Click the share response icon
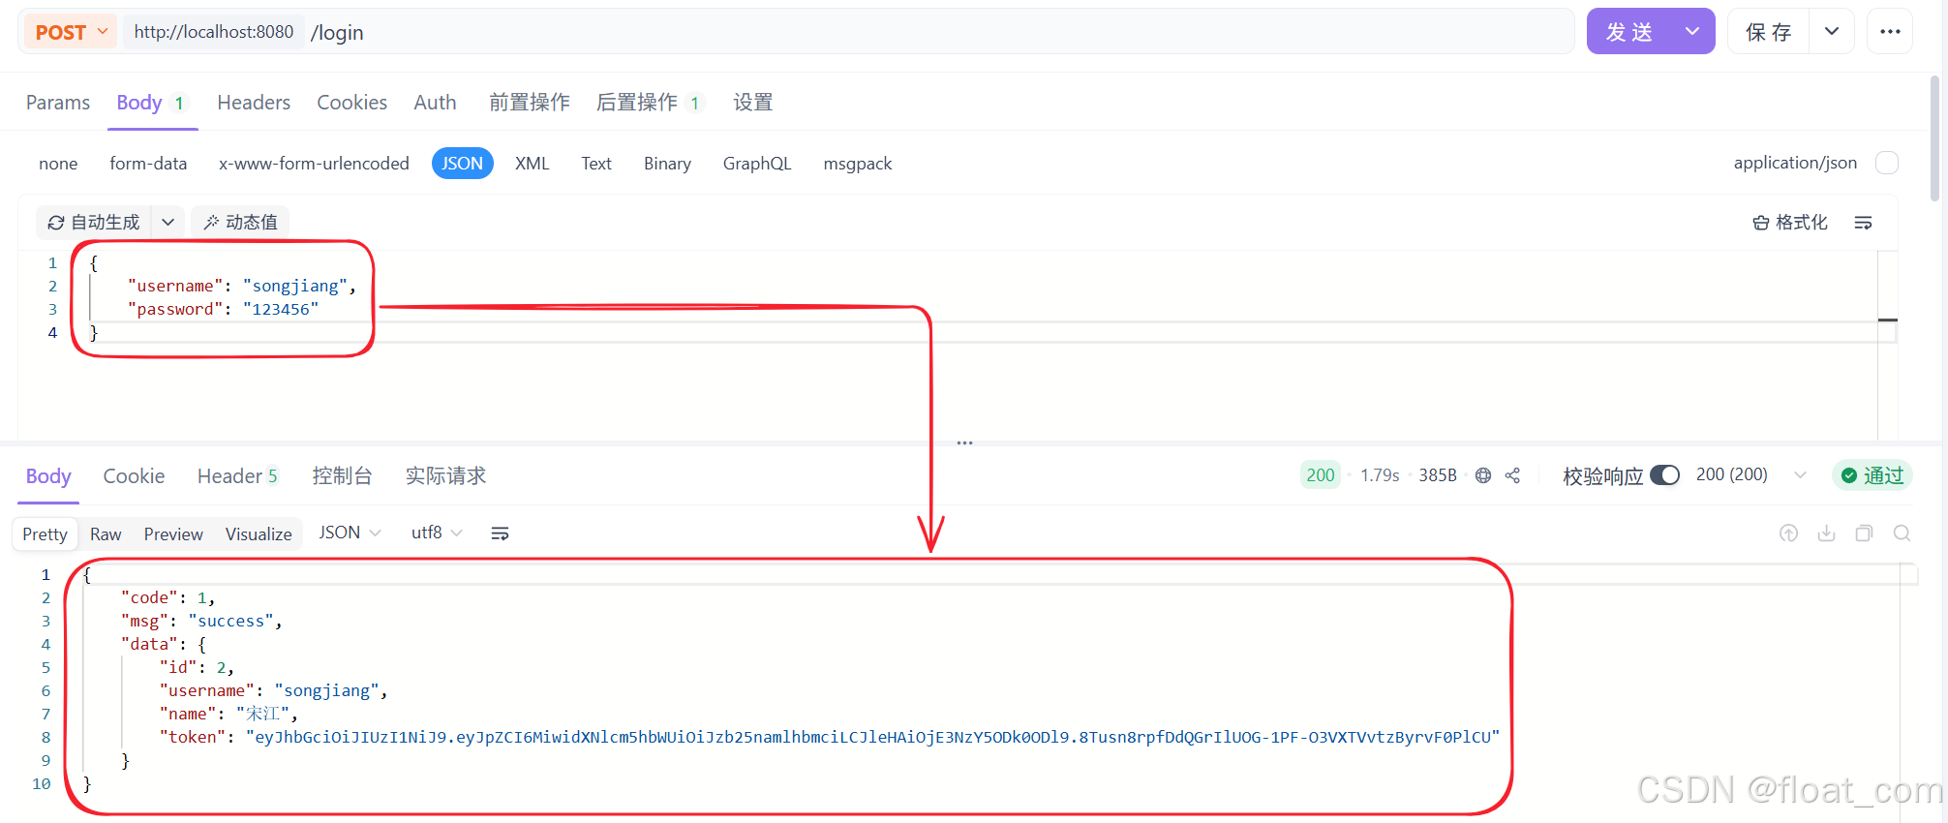This screenshot has height=823, width=1948. point(1512,475)
